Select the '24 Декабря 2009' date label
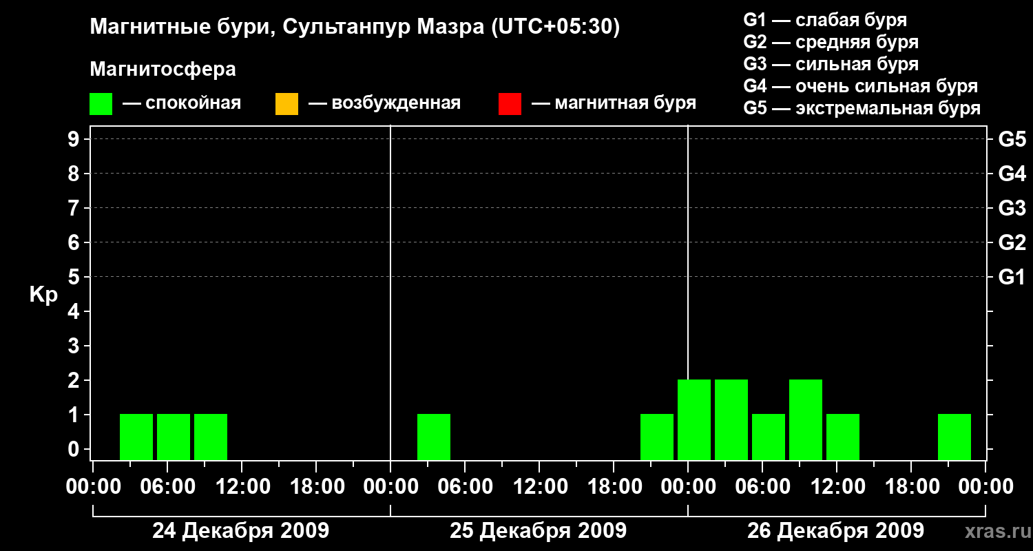 point(240,531)
